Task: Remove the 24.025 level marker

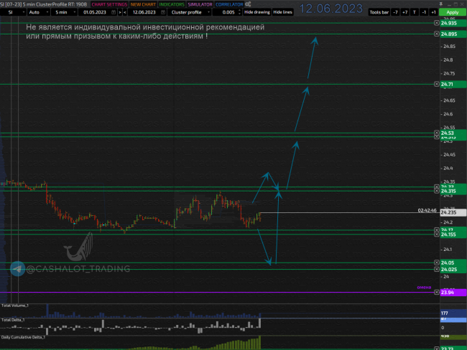Action: [437, 270]
